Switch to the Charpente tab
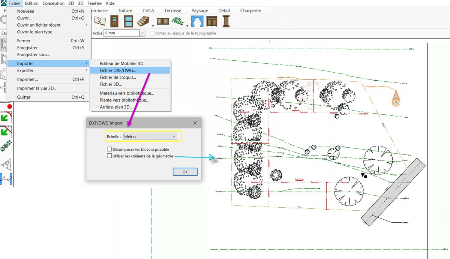This screenshot has width=450, height=259. tap(250, 10)
